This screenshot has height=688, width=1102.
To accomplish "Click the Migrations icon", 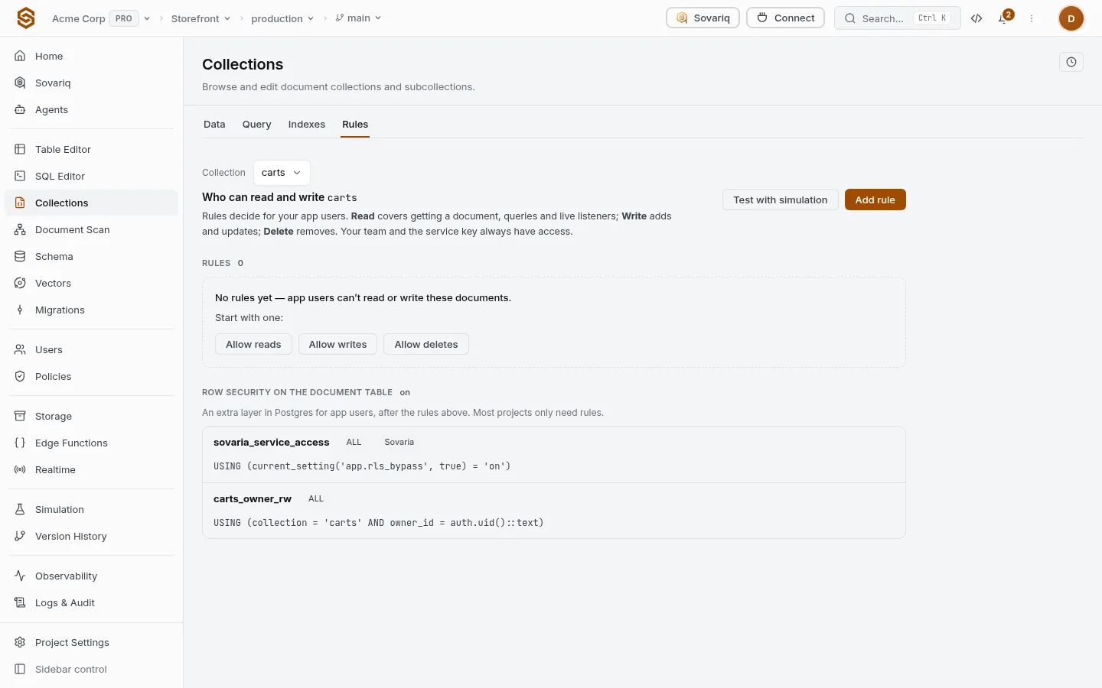I will pyautogui.click(x=20, y=310).
